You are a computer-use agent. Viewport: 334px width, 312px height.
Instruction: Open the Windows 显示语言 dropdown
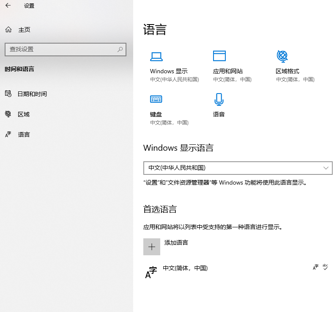[x=238, y=168]
